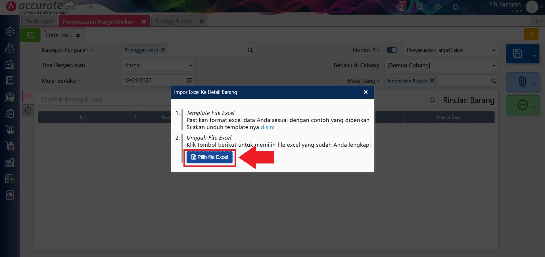Open the calendar picker for Mulai Berlaku

pyautogui.click(x=190, y=80)
